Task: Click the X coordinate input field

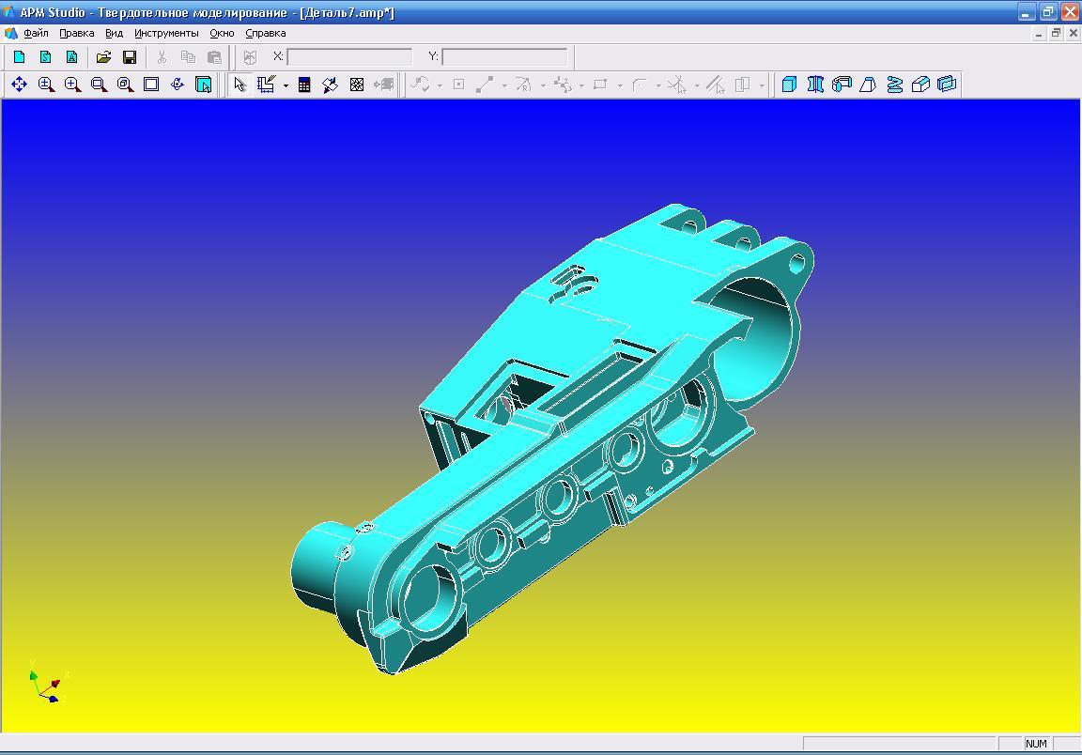Action: tap(349, 56)
